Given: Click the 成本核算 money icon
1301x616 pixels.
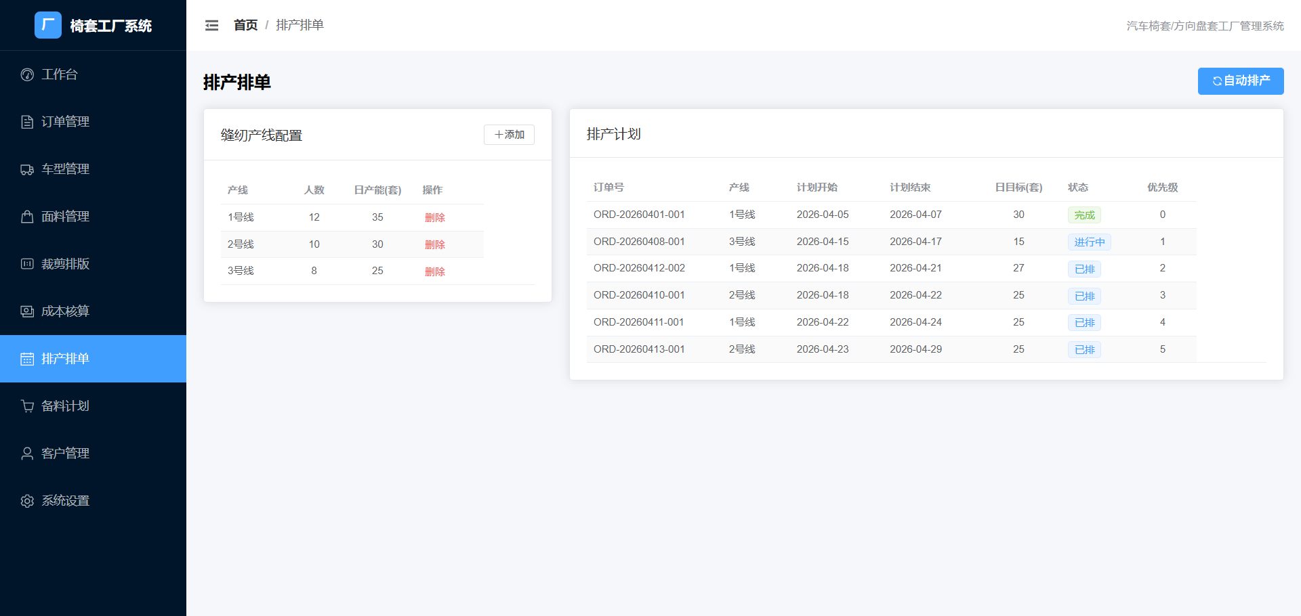Looking at the screenshot, I should (27, 311).
